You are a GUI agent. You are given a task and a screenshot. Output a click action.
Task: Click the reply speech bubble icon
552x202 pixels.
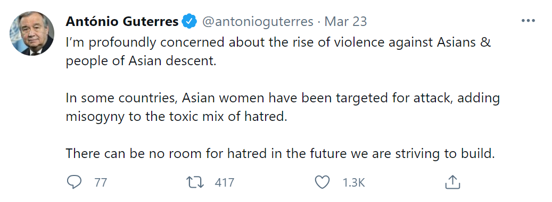(x=74, y=182)
